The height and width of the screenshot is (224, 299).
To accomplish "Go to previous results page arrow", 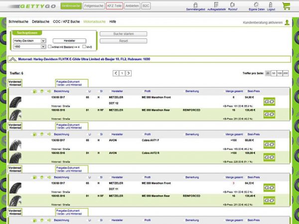I will [116, 73].
